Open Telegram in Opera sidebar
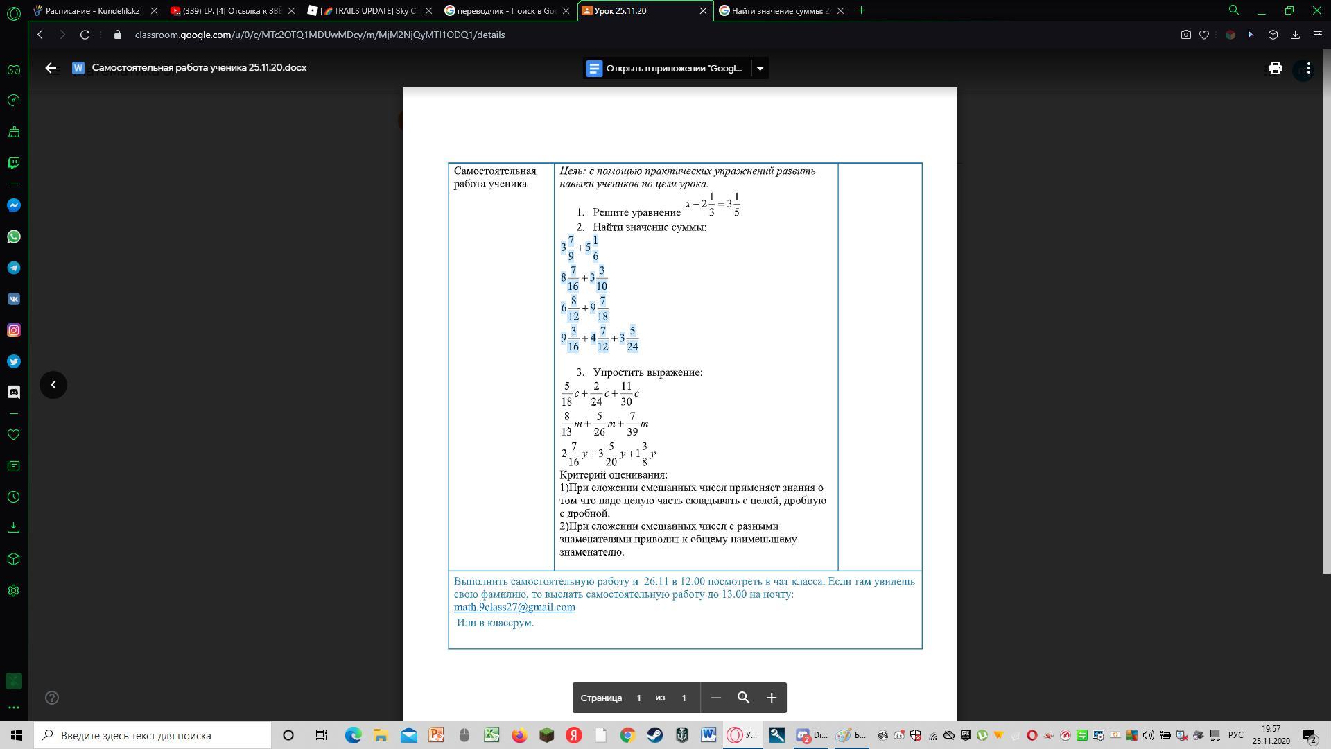This screenshot has height=749, width=1331. pyautogui.click(x=13, y=268)
